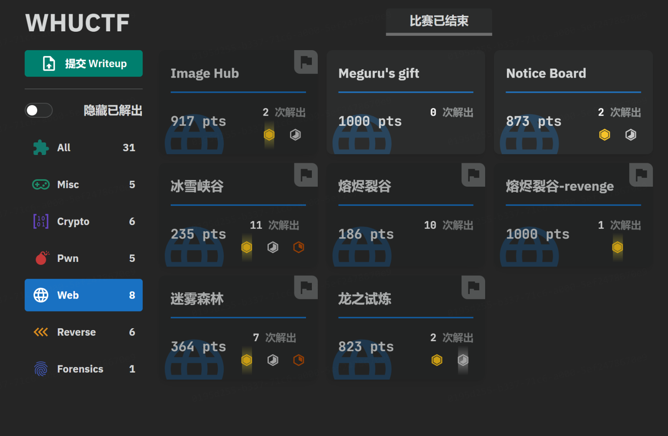Enable hiding of solved challenges
Image resolution: width=668 pixels, height=436 pixels.
38,110
